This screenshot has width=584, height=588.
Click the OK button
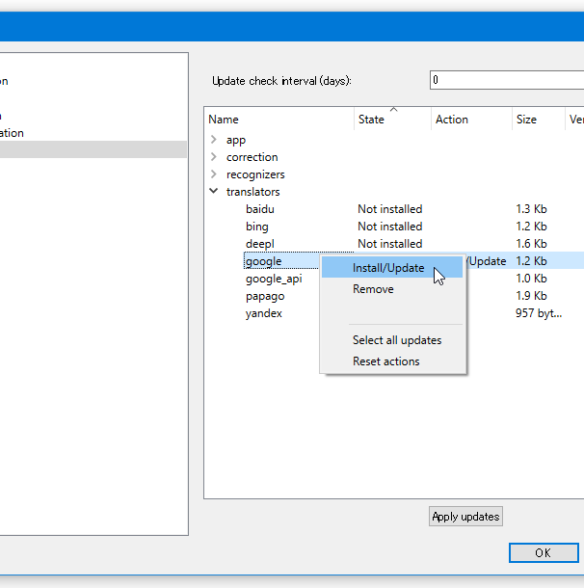(544, 552)
